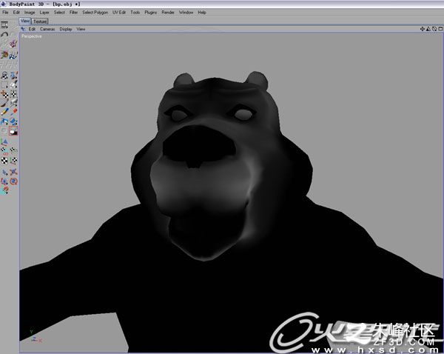Viewport: 444px width, 354px height.
Task: Click the red circular arrow icon
Action: tap(13, 181)
